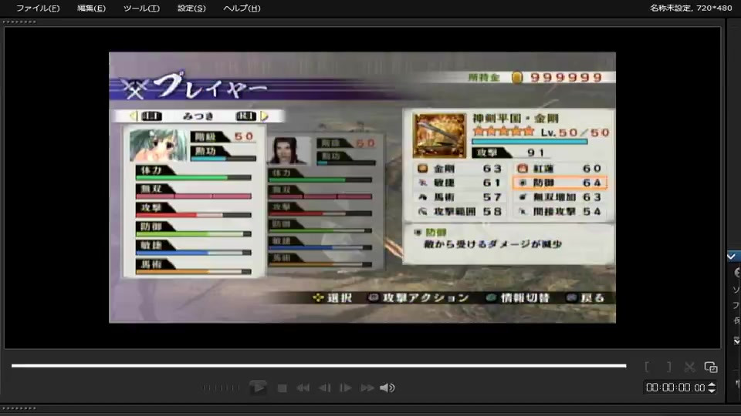Screen dimensions: 741x416
Task: Click the プレイヤー heading in the preview
Action: (210, 86)
